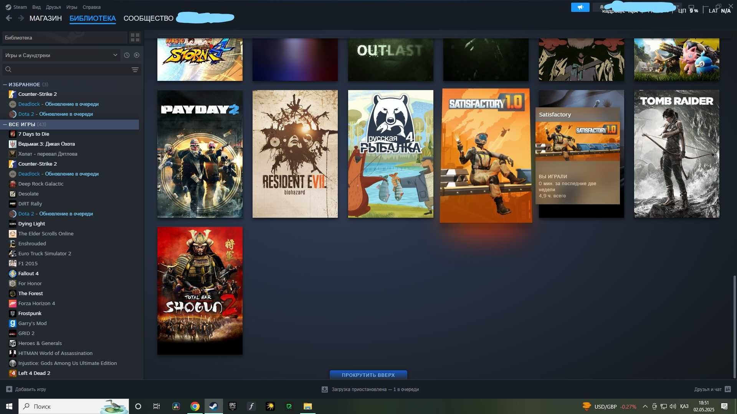Image resolution: width=737 pixels, height=414 pixels.
Task: Switch to БИБЛИОТЕКА tab
Action: pos(93,18)
